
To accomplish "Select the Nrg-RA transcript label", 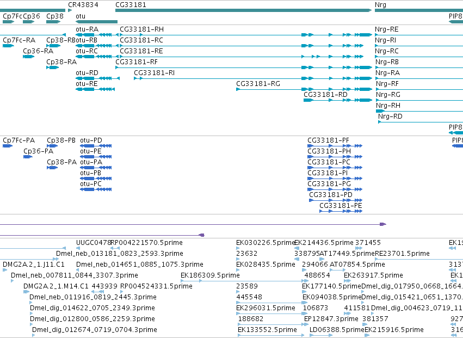I will pos(388,73).
